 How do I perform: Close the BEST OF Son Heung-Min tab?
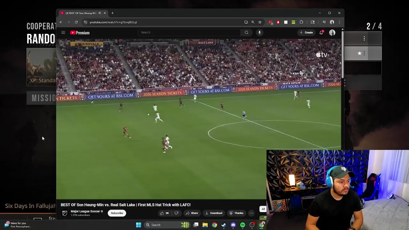104,13
